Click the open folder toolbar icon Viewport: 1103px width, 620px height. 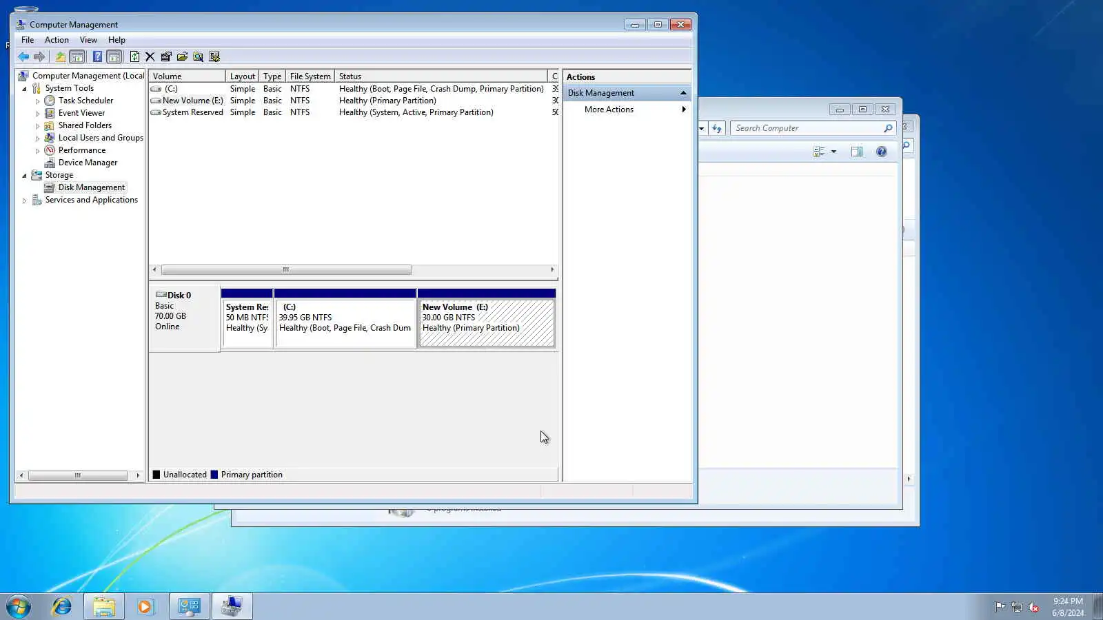(x=182, y=56)
